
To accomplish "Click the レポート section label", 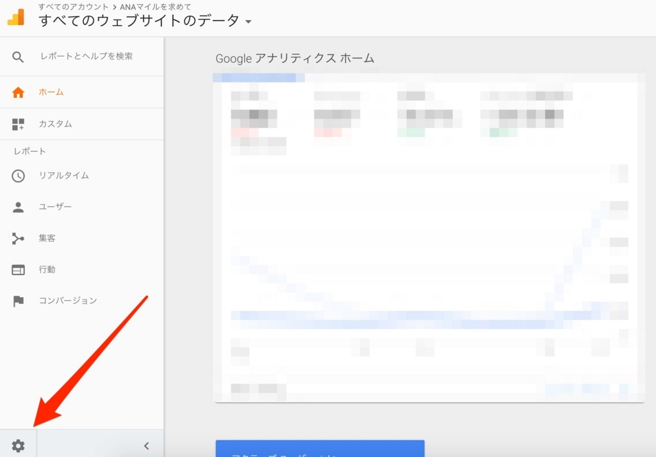I will click(29, 151).
